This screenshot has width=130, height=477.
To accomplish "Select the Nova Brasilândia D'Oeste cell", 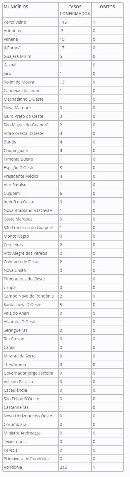I will [31, 210].
